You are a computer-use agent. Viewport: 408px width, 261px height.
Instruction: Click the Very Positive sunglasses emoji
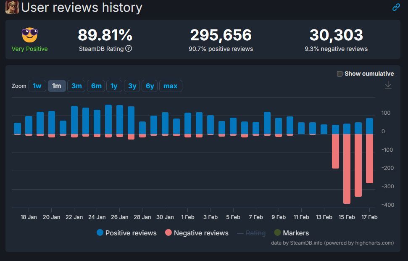[29, 35]
